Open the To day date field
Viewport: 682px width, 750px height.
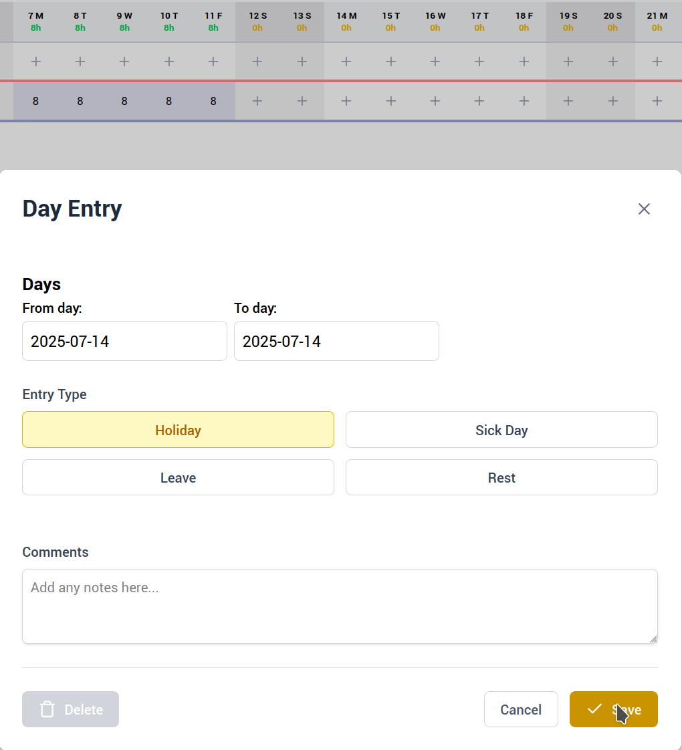pyautogui.click(x=336, y=341)
